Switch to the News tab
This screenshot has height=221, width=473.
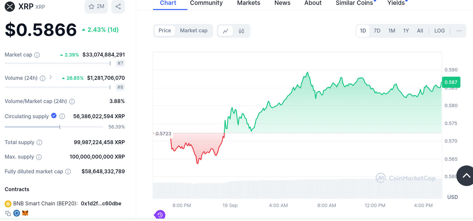click(x=282, y=3)
